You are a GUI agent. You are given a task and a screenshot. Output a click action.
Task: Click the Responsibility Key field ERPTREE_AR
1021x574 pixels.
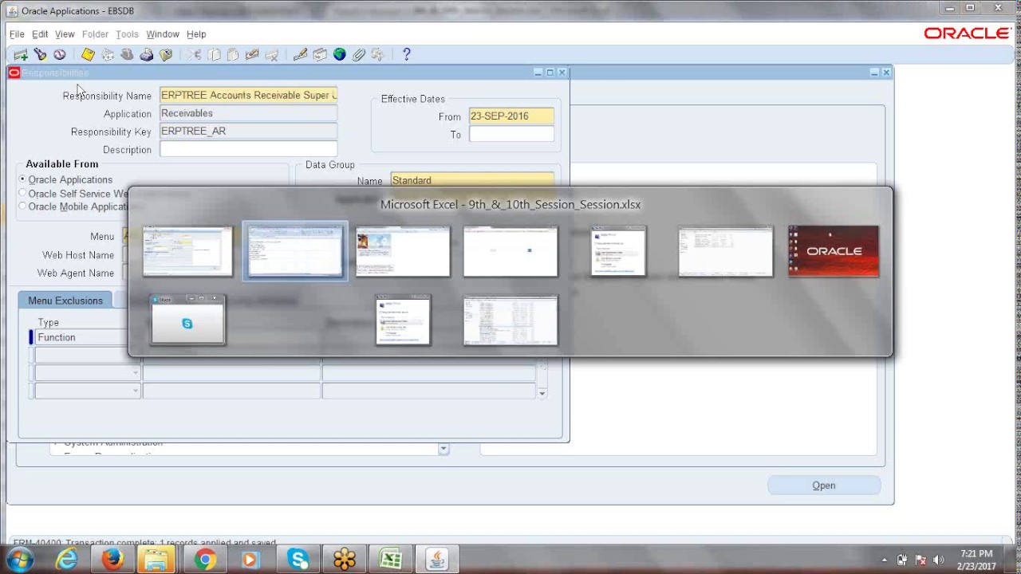tap(248, 131)
